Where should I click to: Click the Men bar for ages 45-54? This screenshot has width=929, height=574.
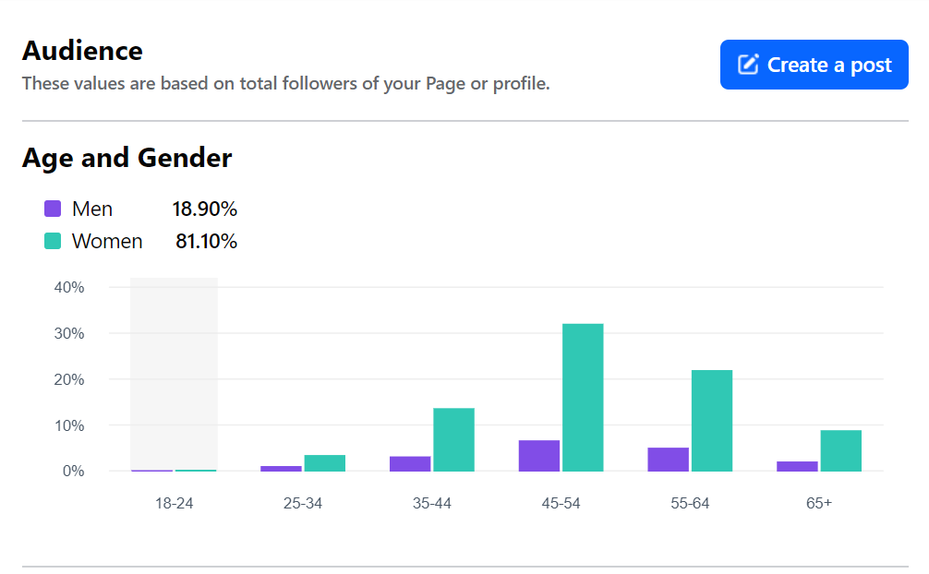(539, 456)
